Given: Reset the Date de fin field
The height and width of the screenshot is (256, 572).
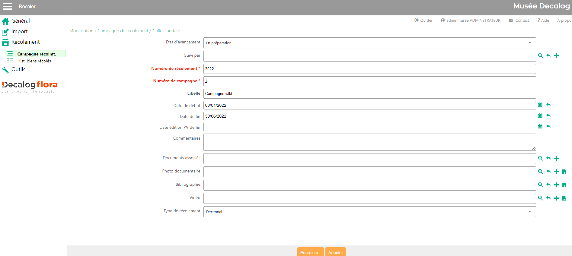Looking at the screenshot, I should coord(548,116).
